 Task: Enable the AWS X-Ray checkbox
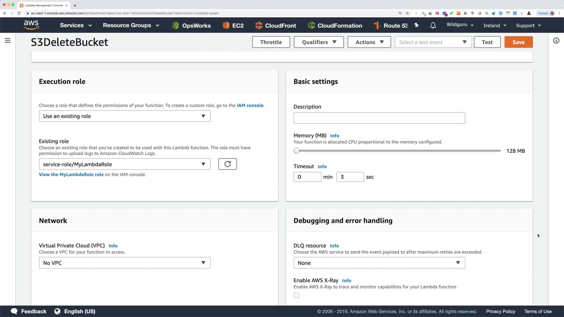(x=297, y=295)
